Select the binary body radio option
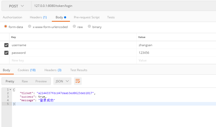Screen dimensions: 216x127 (89, 26)
